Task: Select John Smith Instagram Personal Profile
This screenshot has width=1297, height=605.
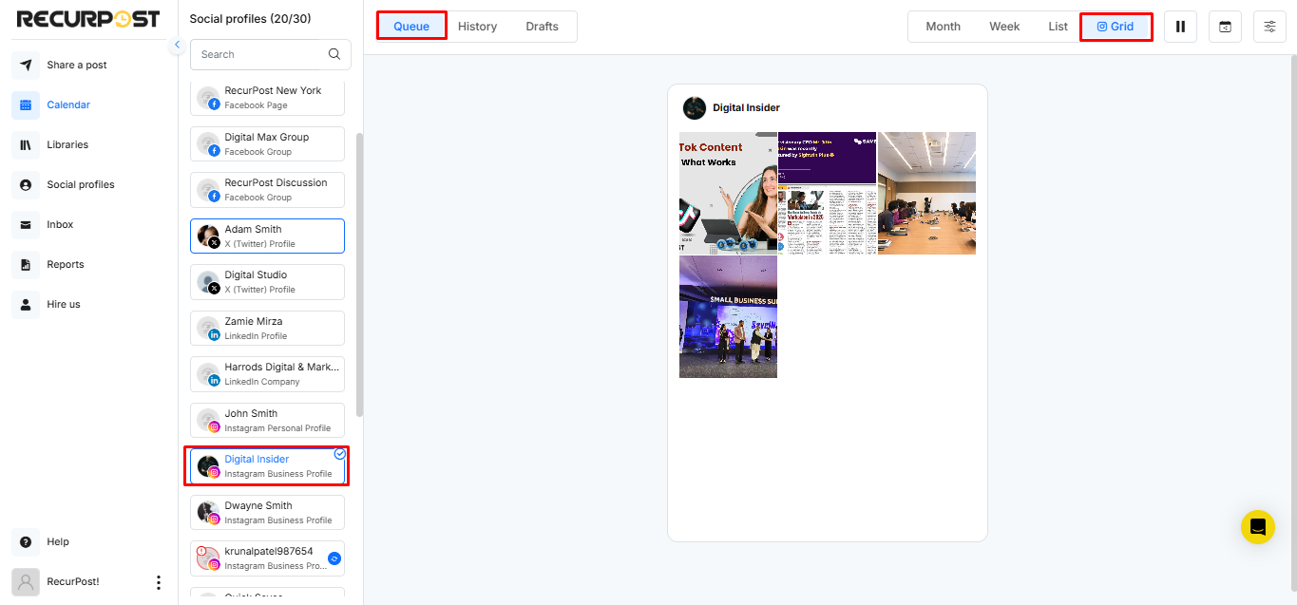Action: 267,421
